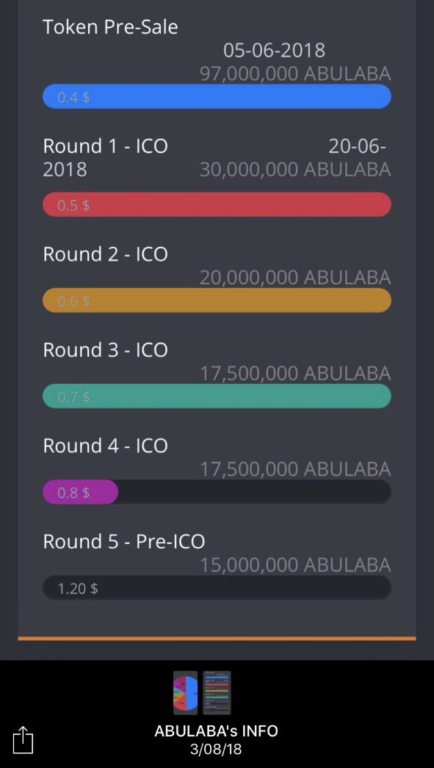434x768 pixels.
Task: Tap the Token Pre-Sale heading
Action: click(110, 26)
